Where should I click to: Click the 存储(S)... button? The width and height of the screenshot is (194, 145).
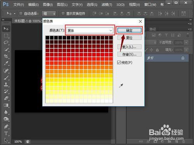coord(129,54)
